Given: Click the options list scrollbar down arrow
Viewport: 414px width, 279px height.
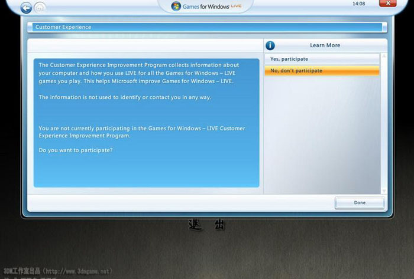Looking at the screenshot, I should pyautogui.click(x=384, y=191).
